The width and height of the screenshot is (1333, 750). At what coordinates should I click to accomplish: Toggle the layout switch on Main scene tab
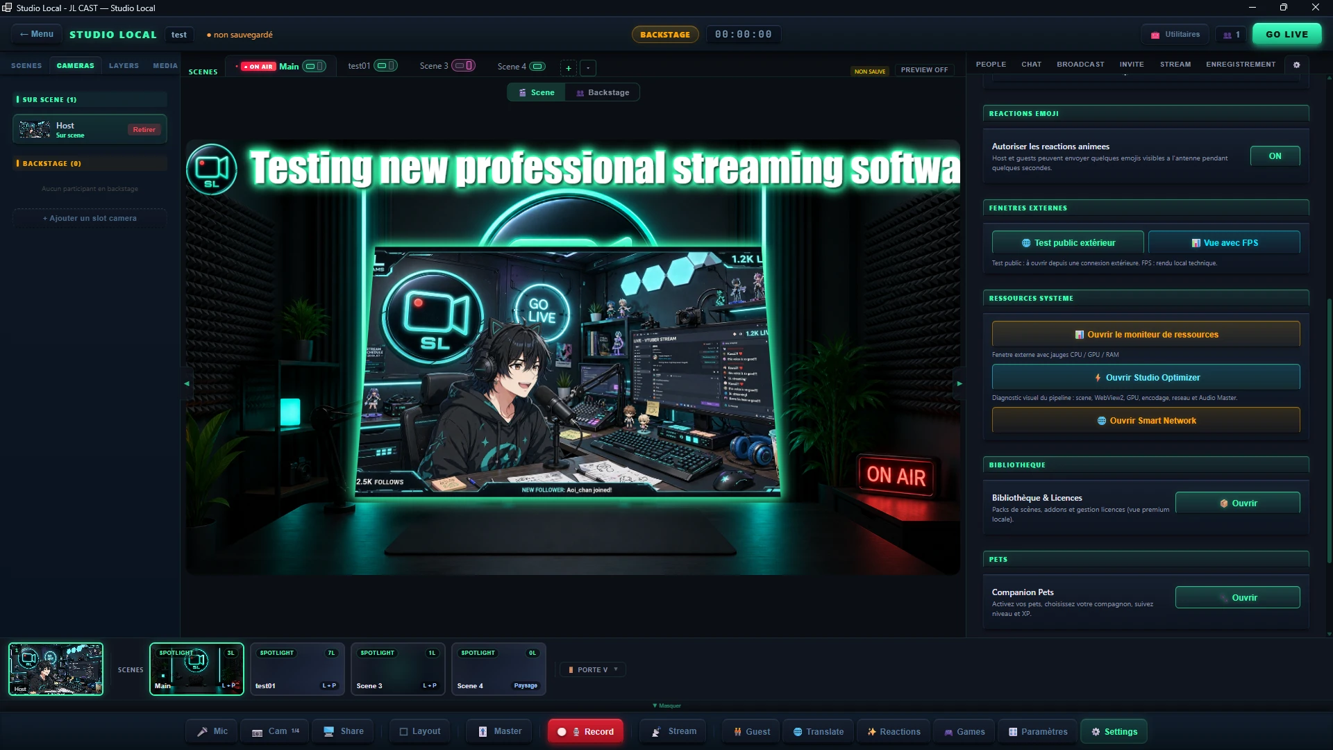tap(314, 67)
